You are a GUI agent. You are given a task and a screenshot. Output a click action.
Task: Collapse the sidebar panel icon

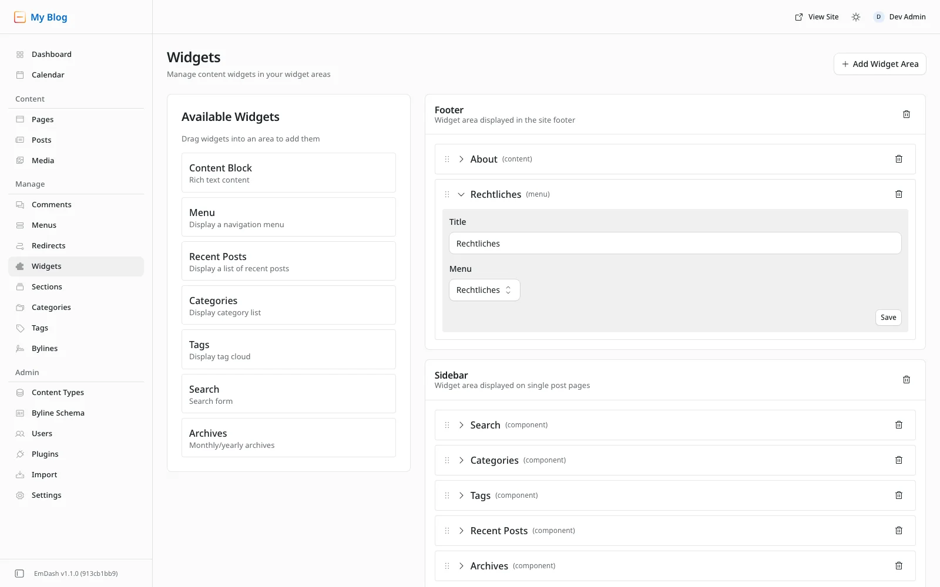tap(19, 573)
